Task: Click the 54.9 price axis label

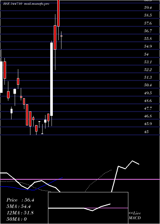Action: click(x=148, y=46)
